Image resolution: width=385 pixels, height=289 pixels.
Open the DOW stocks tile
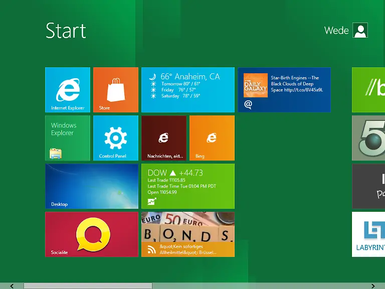click(x=188, y=186)
